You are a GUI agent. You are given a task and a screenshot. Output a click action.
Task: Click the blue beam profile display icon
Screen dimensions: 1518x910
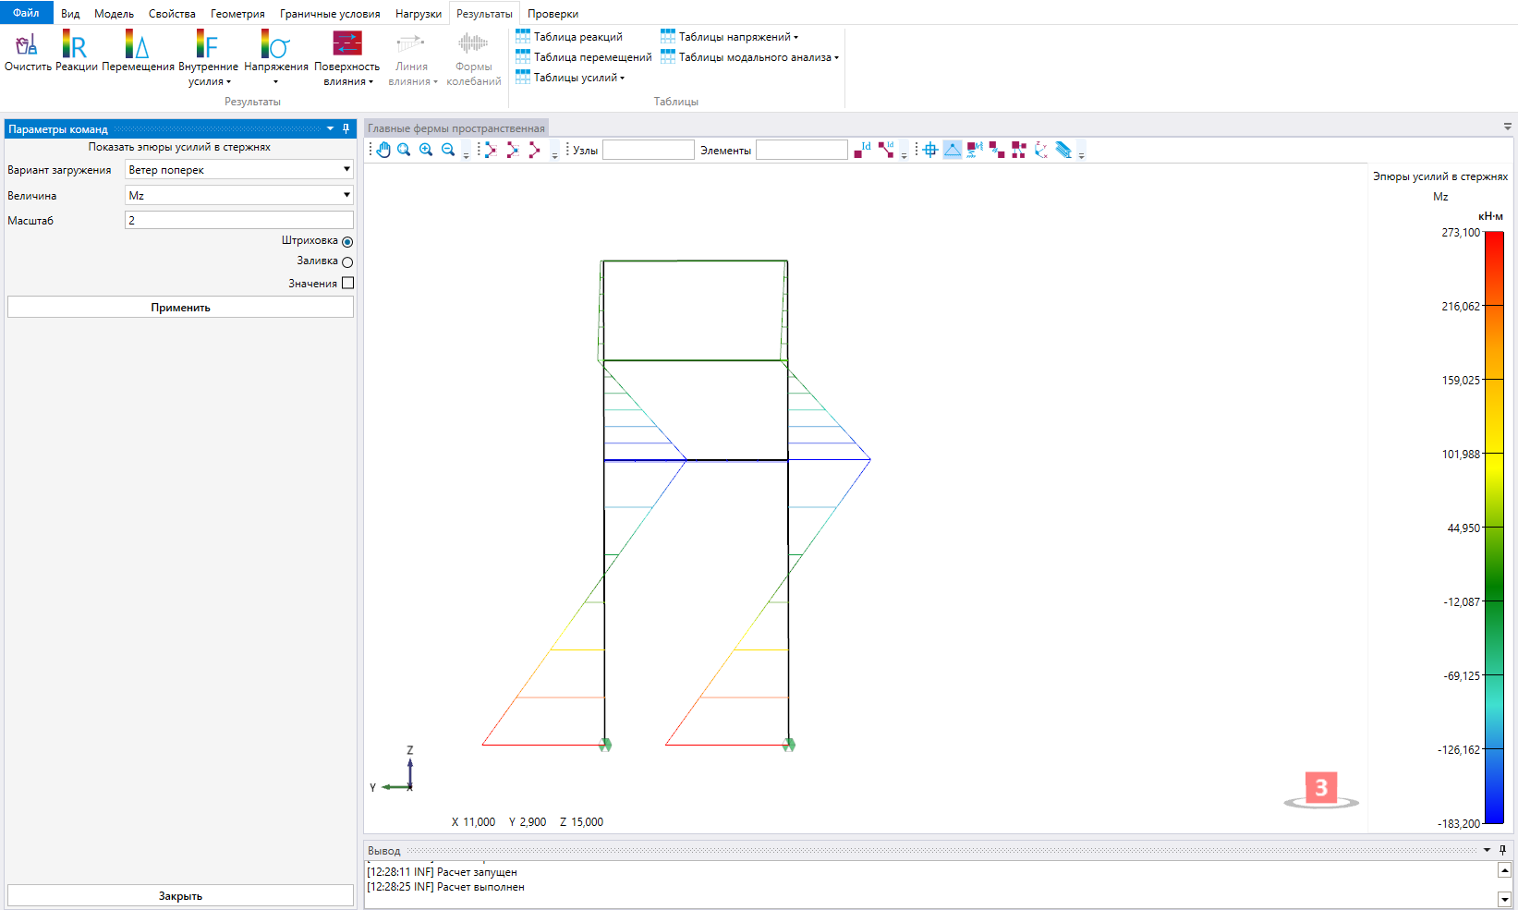pos(1063,150)
